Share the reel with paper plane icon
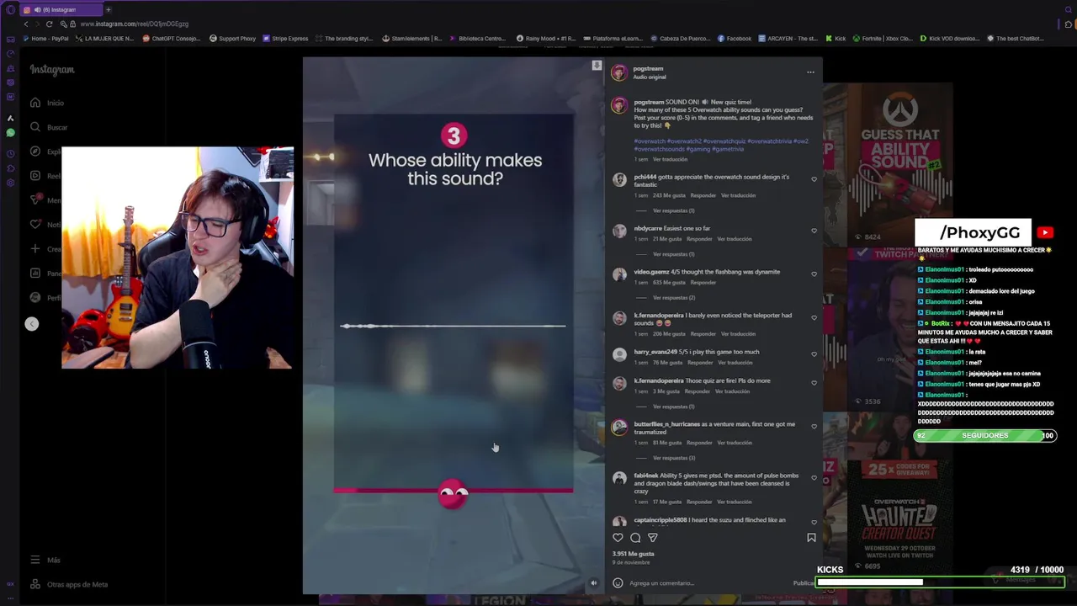The height and width of the screenshot is (606, 1077). (653, 538)
